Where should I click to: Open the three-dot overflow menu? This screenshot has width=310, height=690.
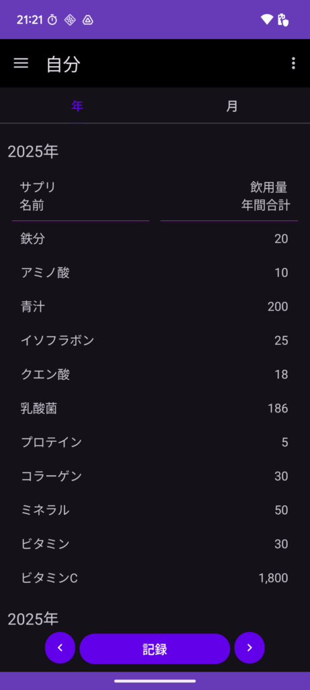point(293,63)
